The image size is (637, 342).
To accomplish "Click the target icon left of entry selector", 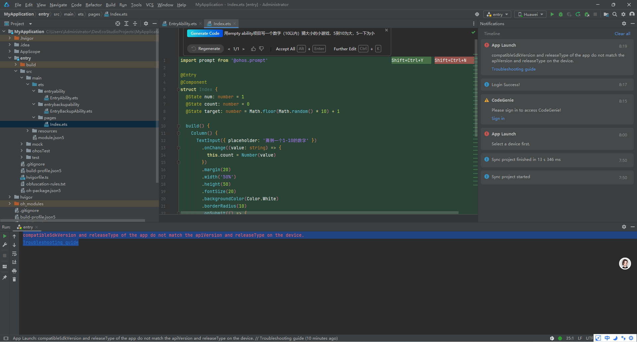I will 477,14.
